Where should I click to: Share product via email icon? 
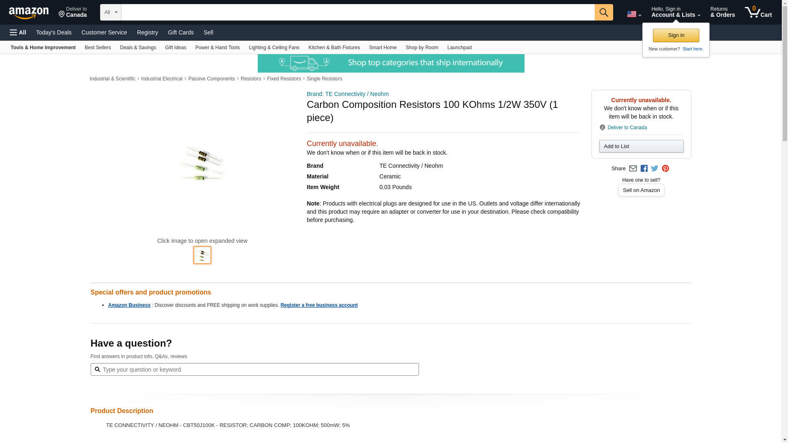(633, 169)
